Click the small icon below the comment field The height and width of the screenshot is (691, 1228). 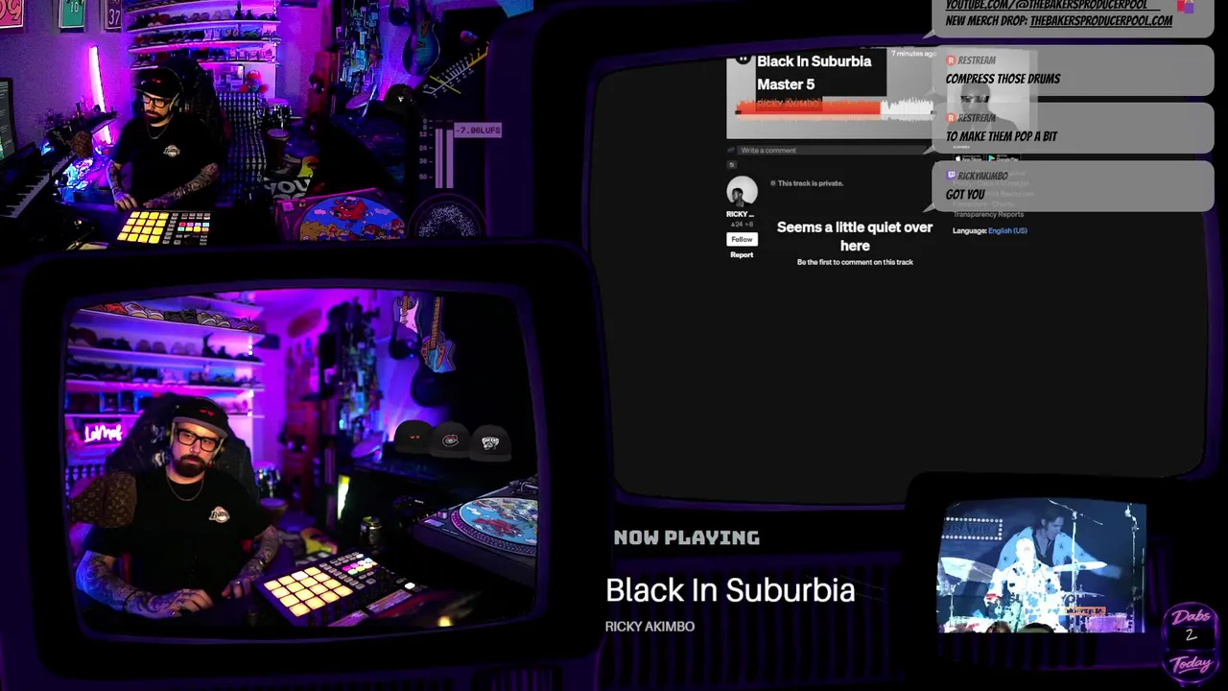pyautogui.click(x=732, y=164)
